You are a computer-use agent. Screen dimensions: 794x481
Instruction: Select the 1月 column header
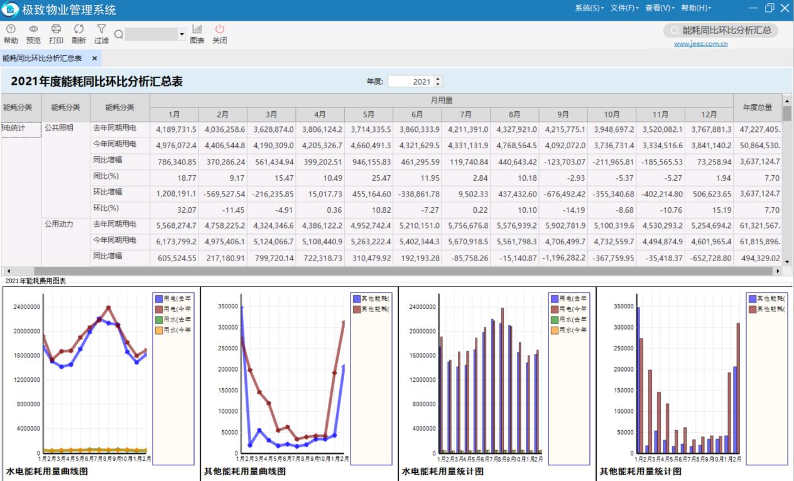click(174, 114)
